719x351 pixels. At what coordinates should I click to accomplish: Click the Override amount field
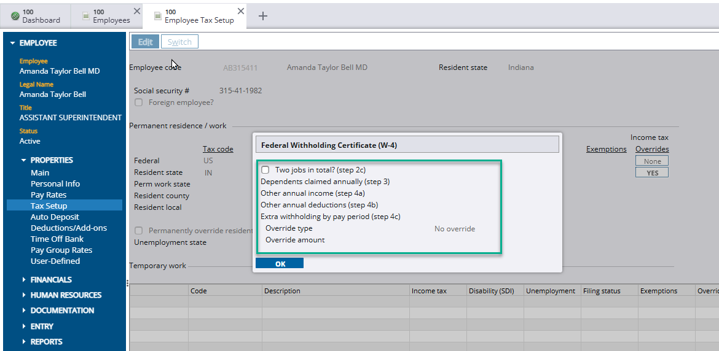pos(295,240)
